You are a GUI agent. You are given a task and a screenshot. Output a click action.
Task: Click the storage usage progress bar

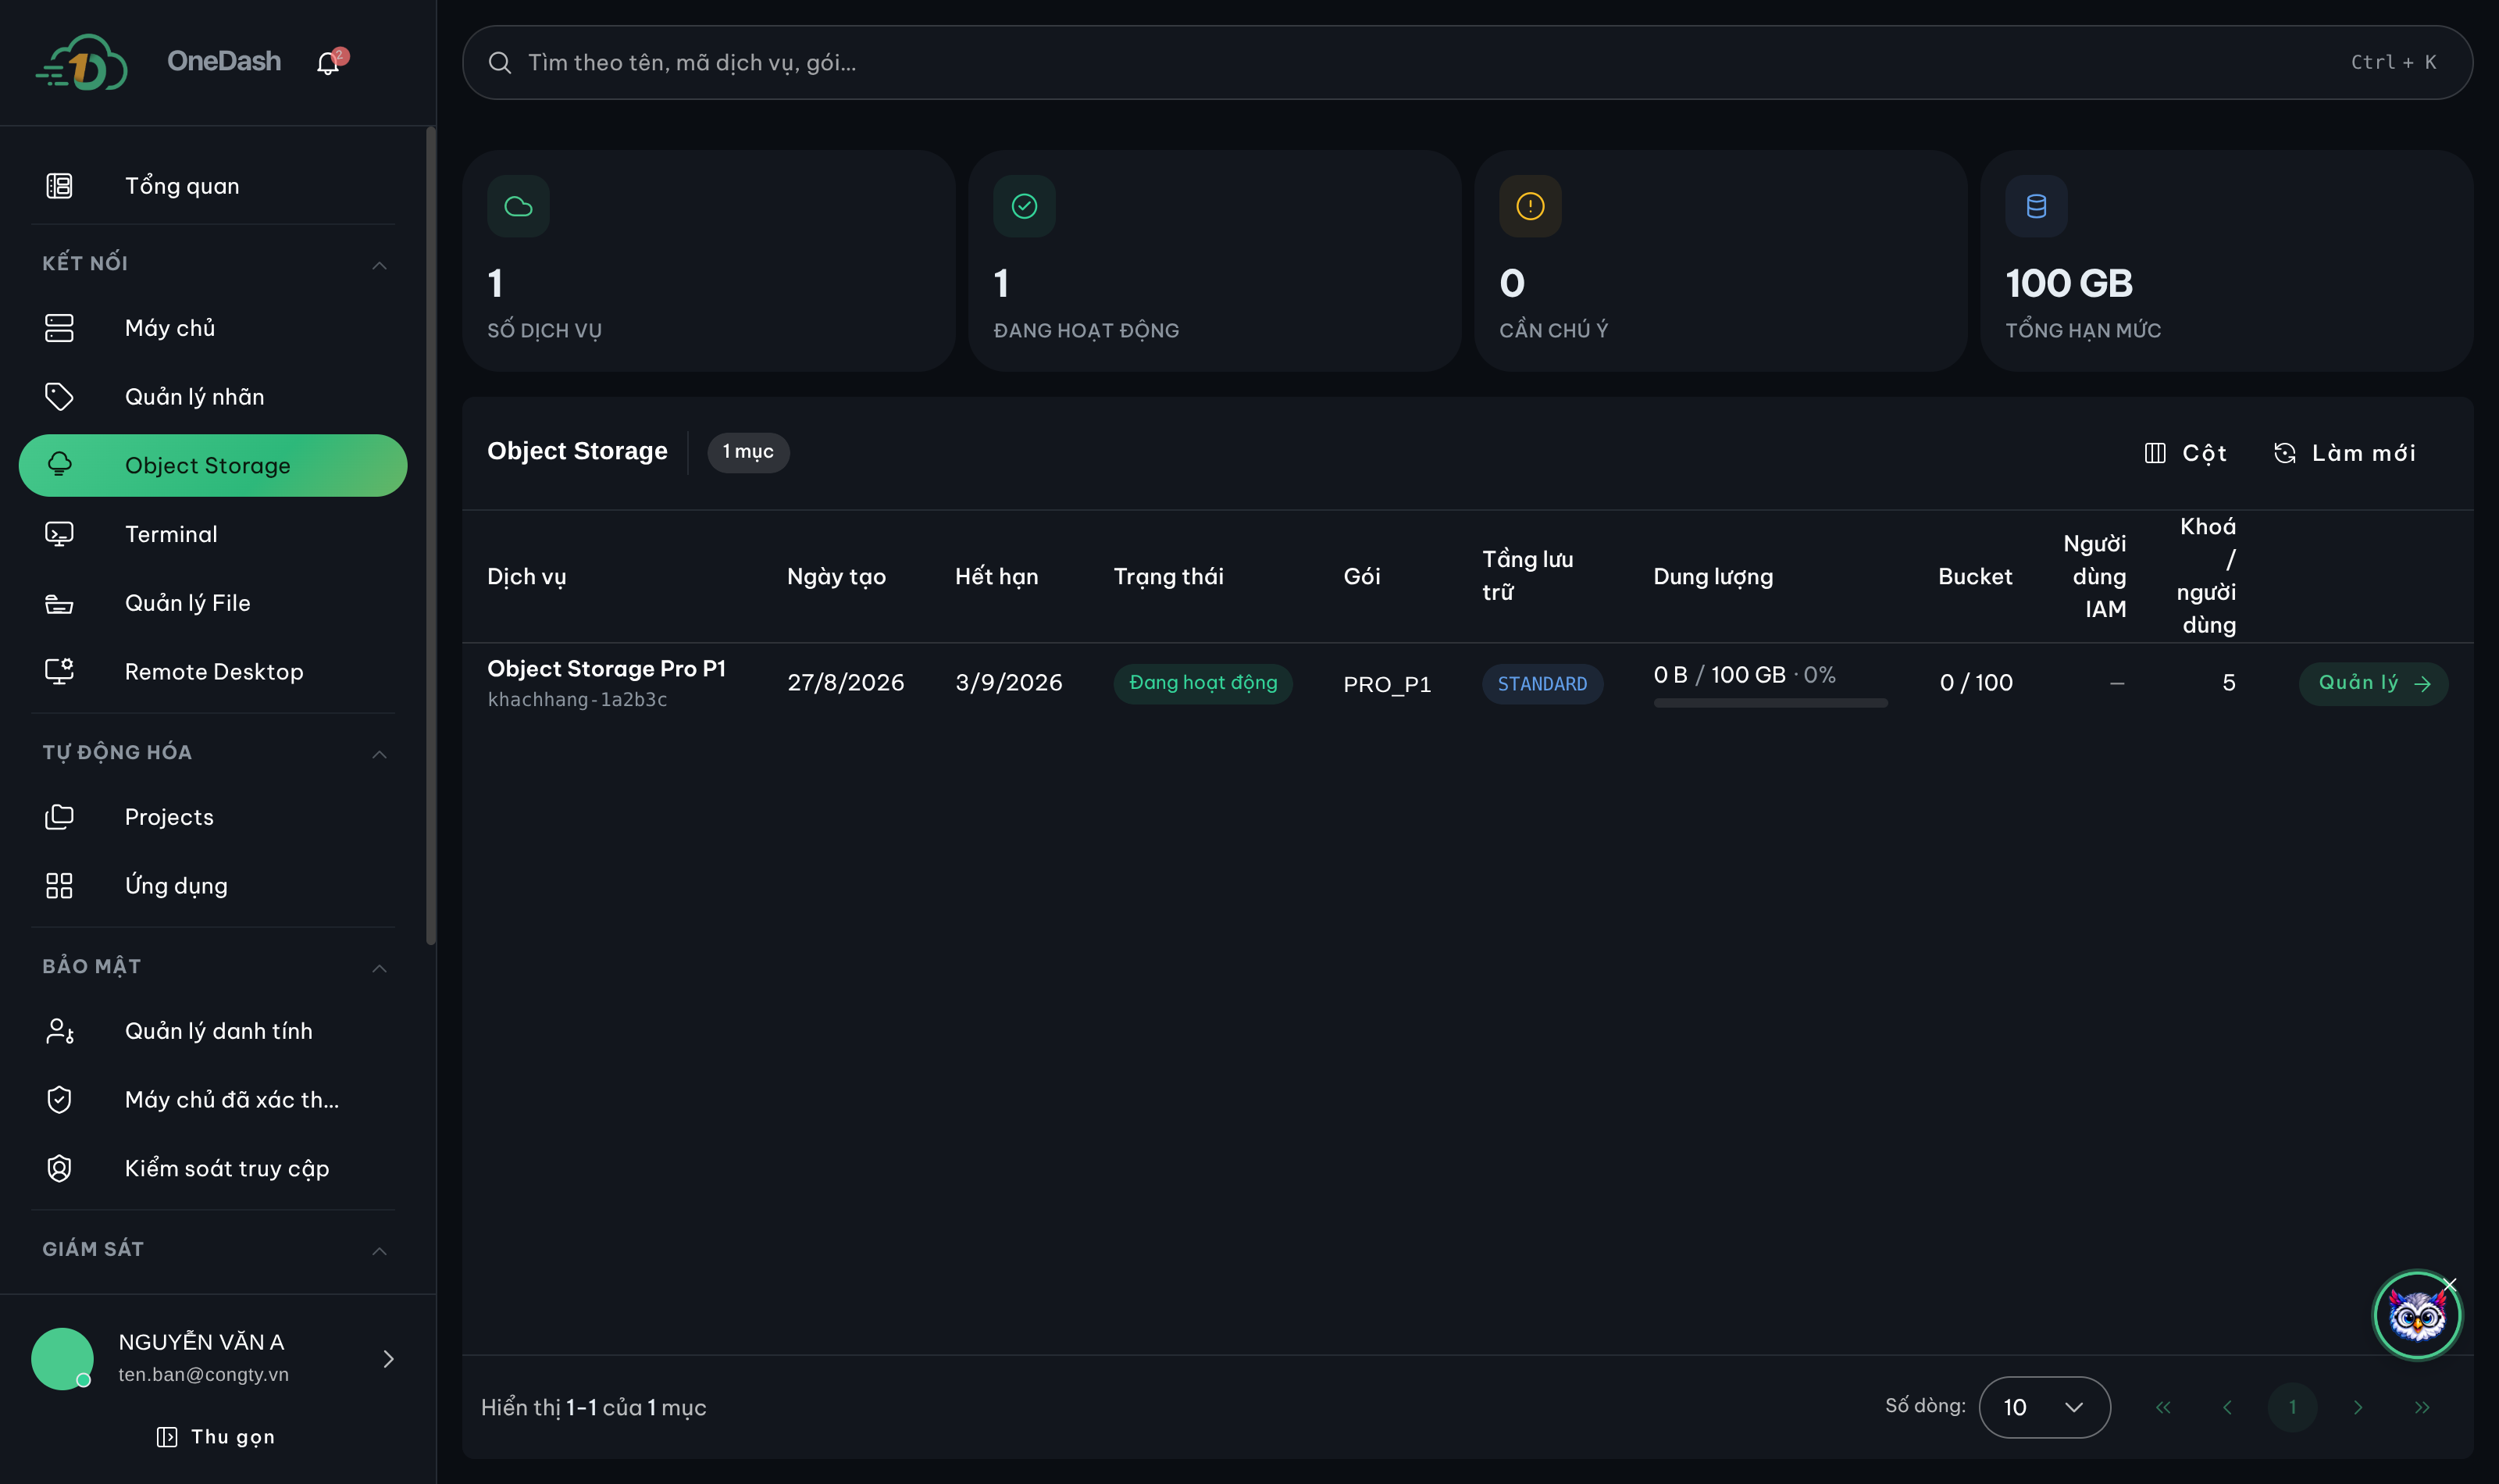[1770, 703]
